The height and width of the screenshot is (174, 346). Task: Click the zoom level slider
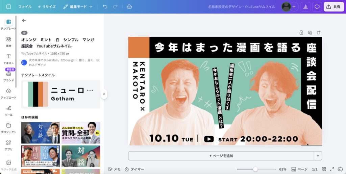(255, 169)
